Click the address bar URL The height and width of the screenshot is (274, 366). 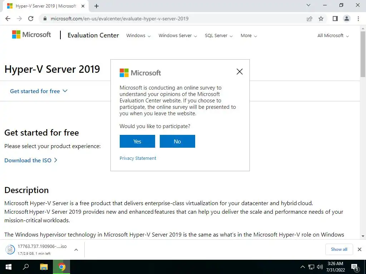(x=119, y=19)
